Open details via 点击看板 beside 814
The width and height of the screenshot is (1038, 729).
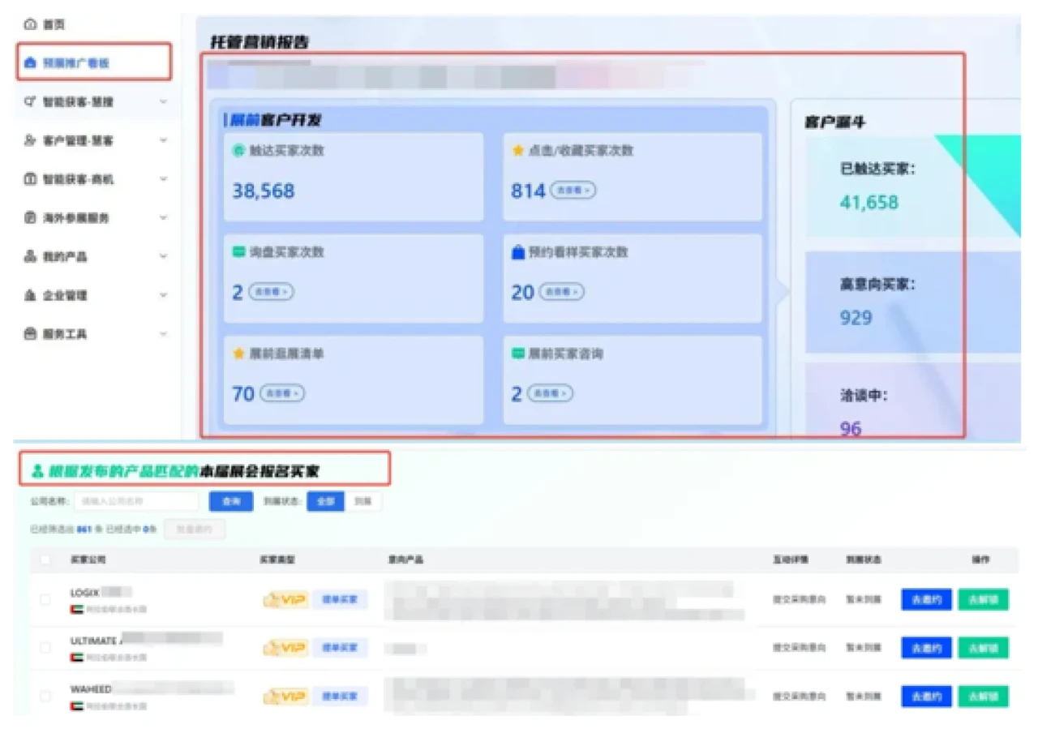[573, 191]
